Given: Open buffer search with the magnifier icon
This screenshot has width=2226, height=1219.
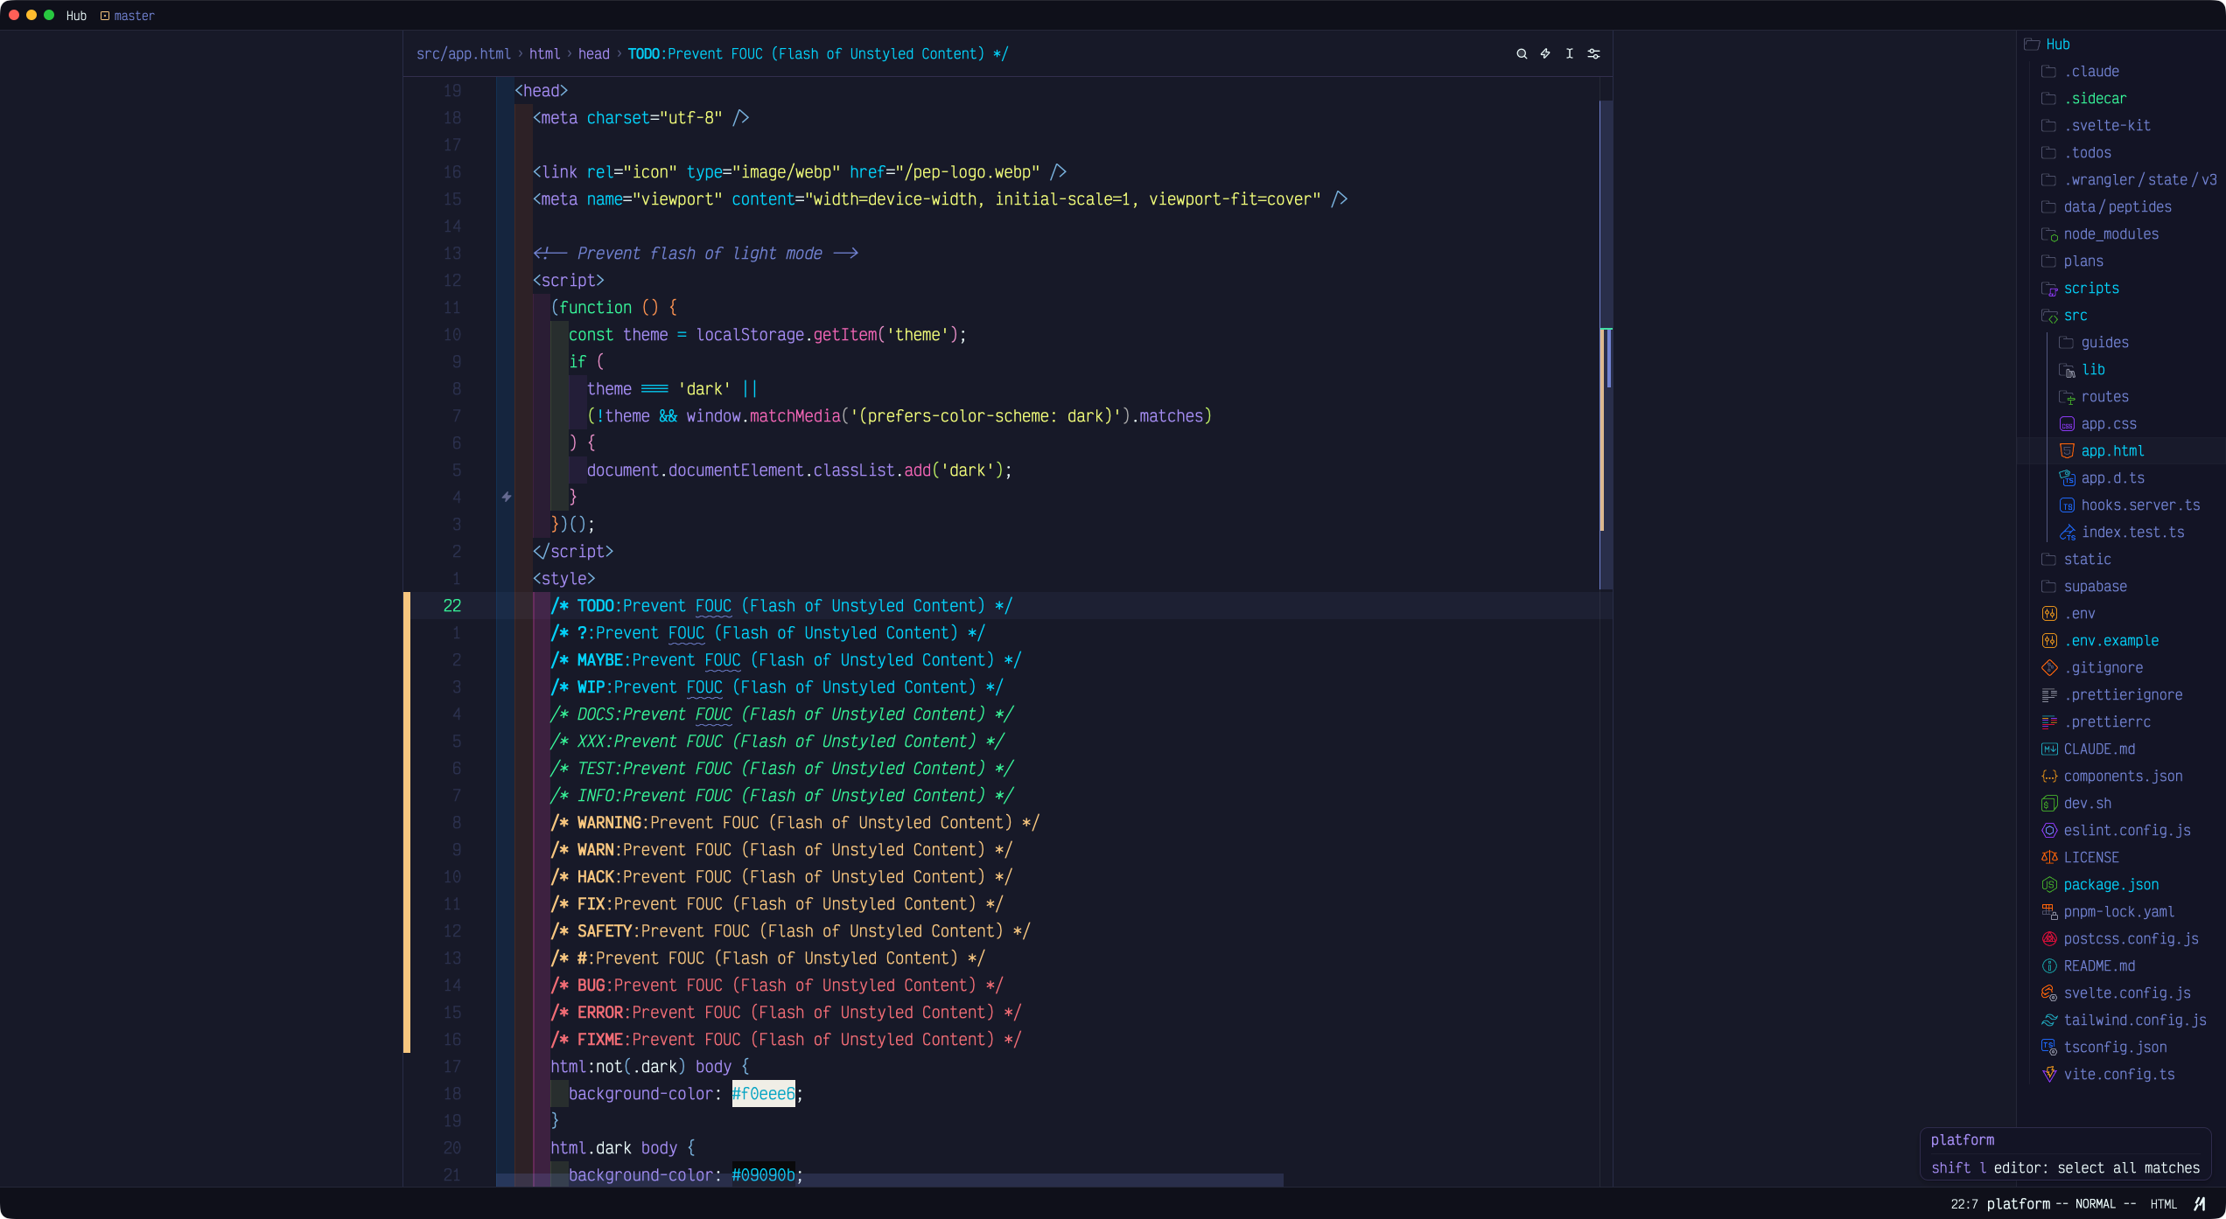Looking at the screenshot, I should [x=1522, y=54].
